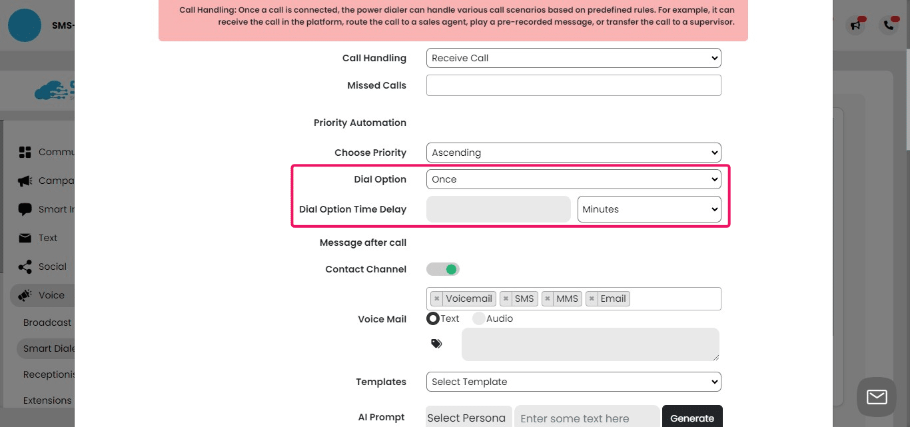This screenshot has width=910, height=427.
Task: Open the announcements notification icon
Action: [x=856, y=24]
